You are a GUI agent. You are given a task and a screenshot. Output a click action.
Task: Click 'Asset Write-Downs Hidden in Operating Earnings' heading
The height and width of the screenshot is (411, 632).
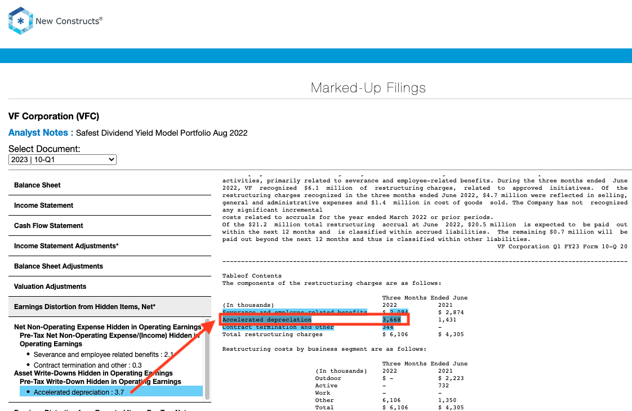[94, 373]
